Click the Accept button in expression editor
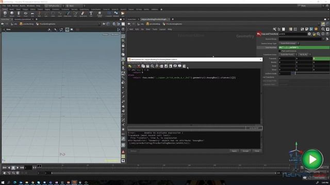330x185 pixels. pyautogui.click(x=245, y=151)
